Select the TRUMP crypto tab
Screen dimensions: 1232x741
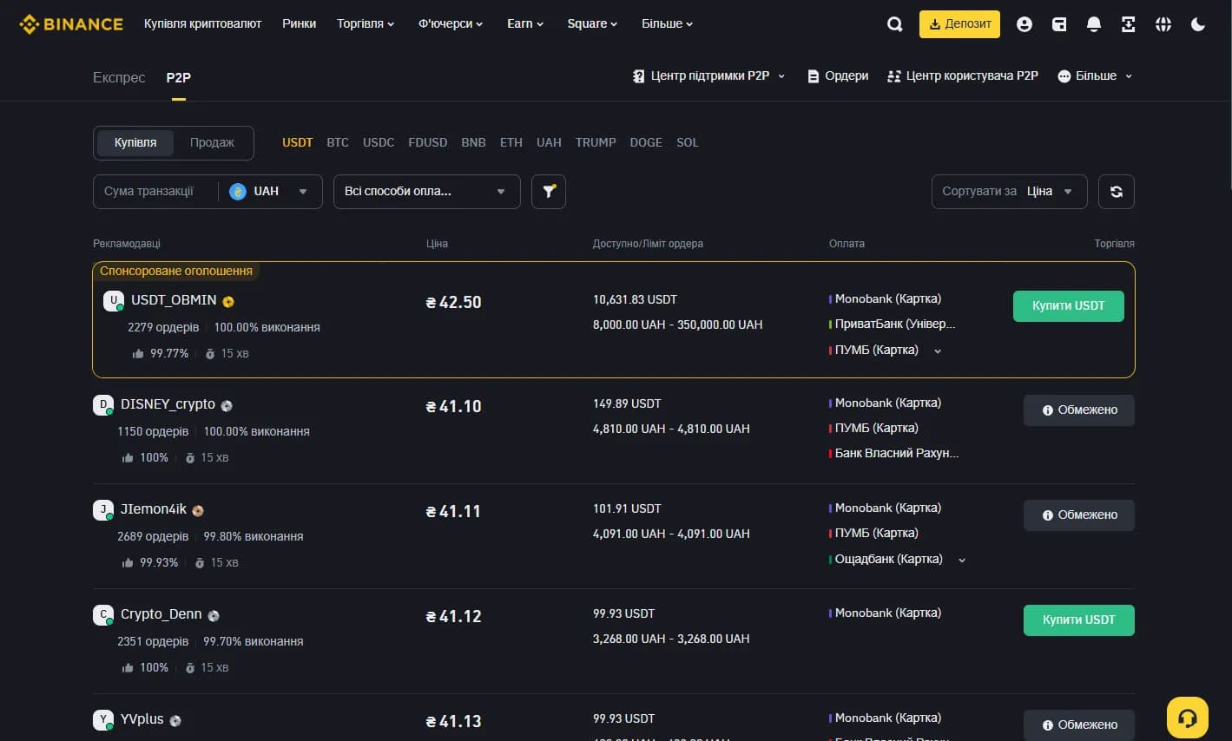596,142
